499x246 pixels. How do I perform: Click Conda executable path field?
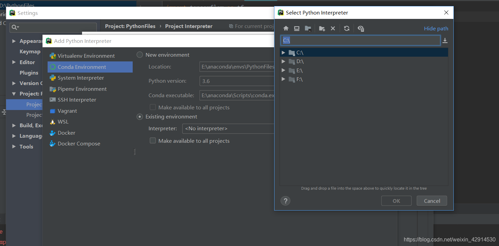point(237,95)
